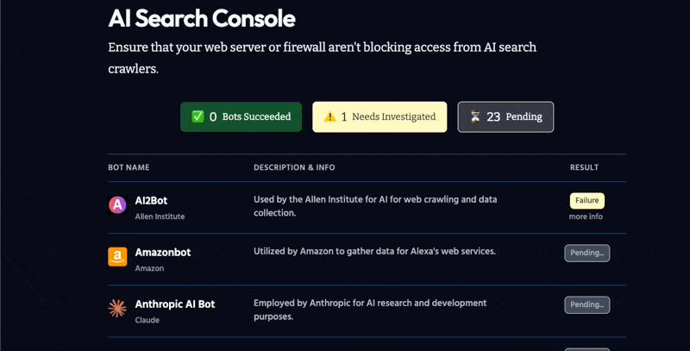Viewport: 690px width, 351px height.
Task: Click the Allen Institute subtitle
Action: point(160,216)
